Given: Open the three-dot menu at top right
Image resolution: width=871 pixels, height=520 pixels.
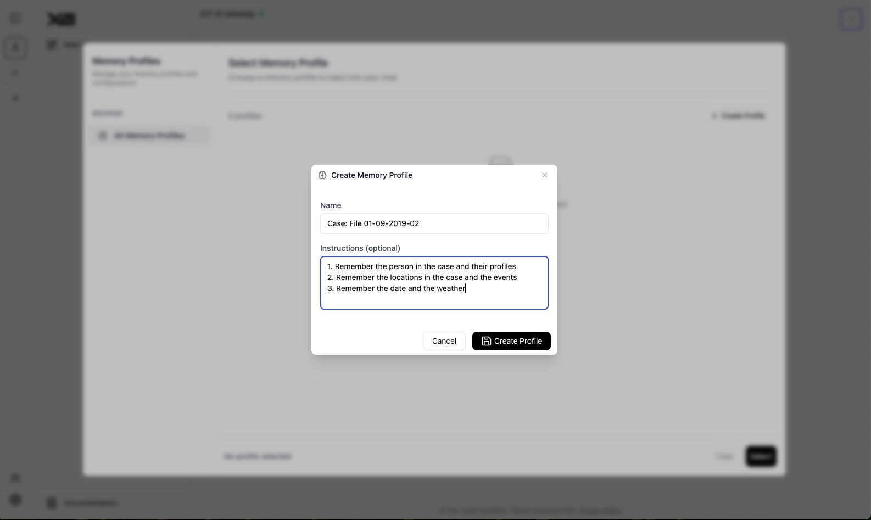Looking at the screenshot, I should (x=851, y=20).
